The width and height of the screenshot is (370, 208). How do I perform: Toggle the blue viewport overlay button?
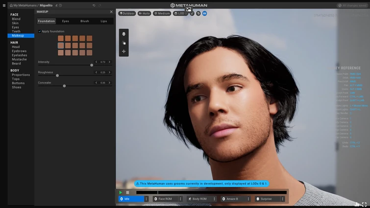[x=204, y=14]
